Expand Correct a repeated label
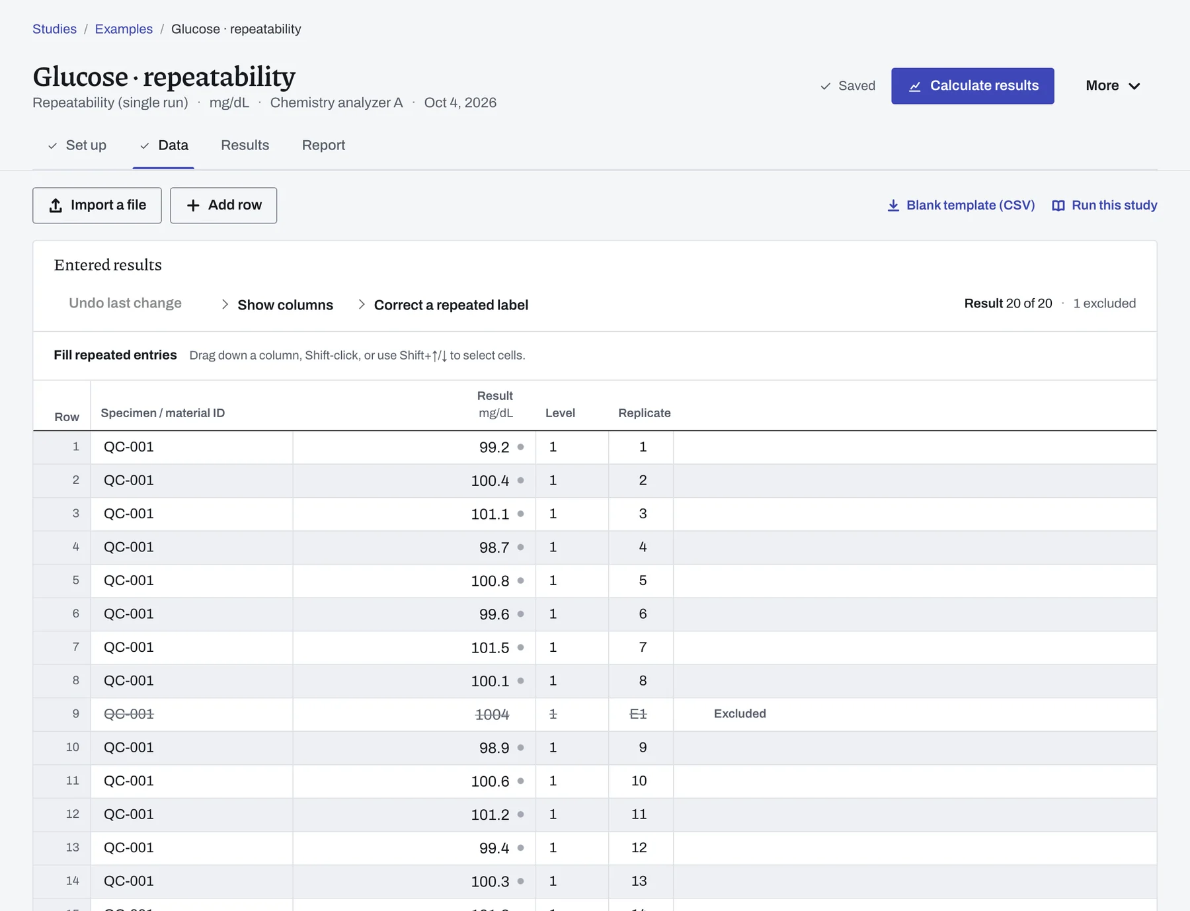 pyautogui.click(x=443, y=305)
